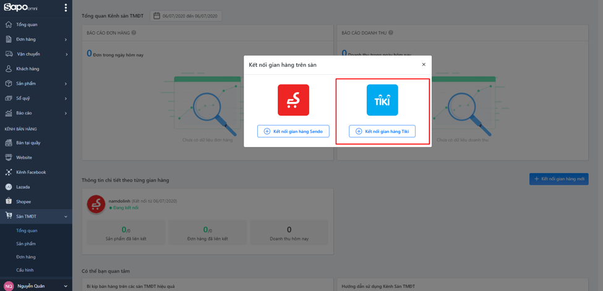Image resolution: width=603 pixels, height=291 pixels.
Task: Click Thông tin chi tiết theo từng gian hàng
Action: tap(126, 180)
